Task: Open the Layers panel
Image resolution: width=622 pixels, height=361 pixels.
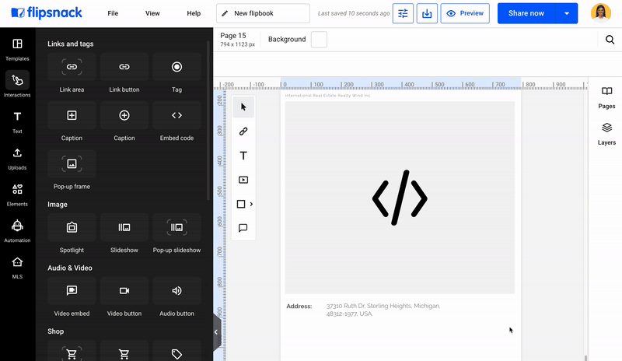Action: [606, 134]
